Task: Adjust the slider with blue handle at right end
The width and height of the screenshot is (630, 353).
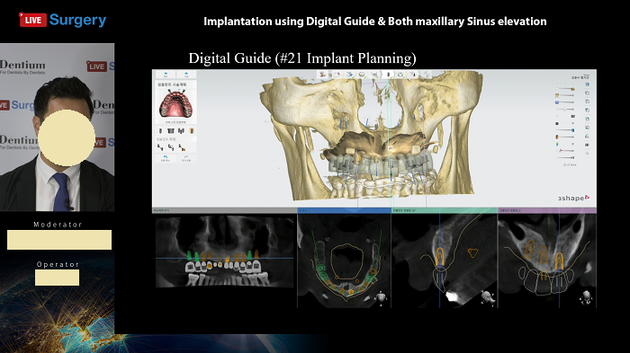Action: [565, 130]
